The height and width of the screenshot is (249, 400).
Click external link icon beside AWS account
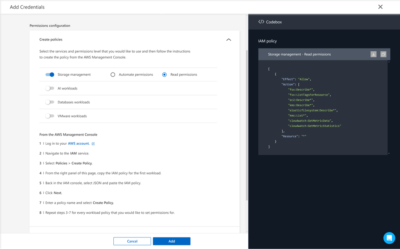click(x=93, y=144)
